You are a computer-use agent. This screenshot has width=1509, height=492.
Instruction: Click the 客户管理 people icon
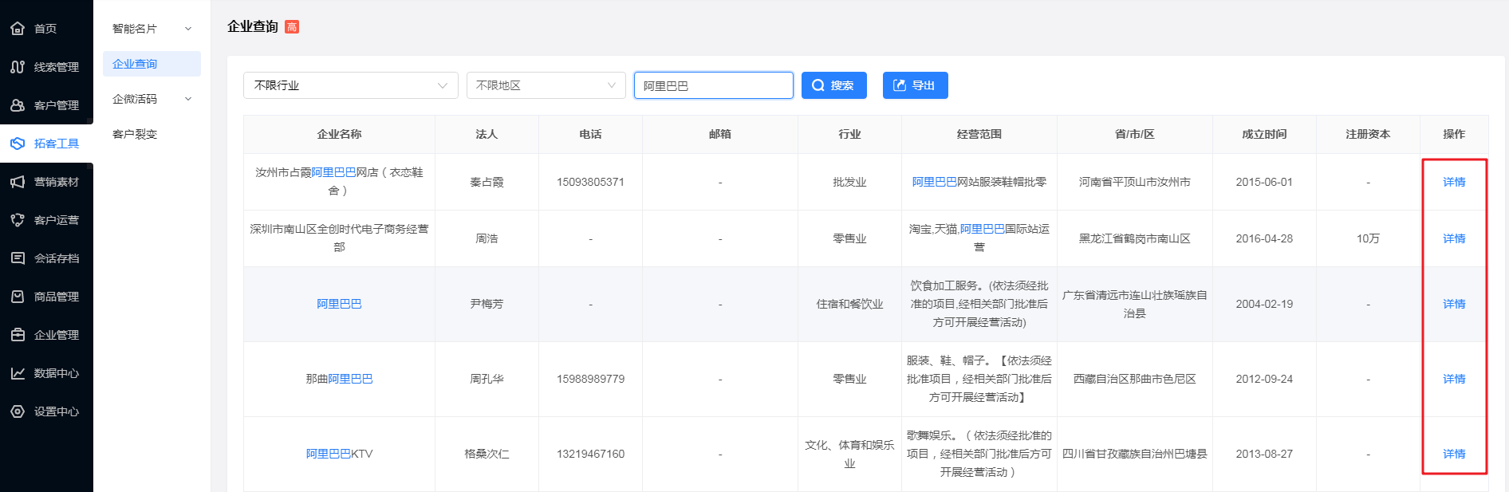tap(18, 105)
